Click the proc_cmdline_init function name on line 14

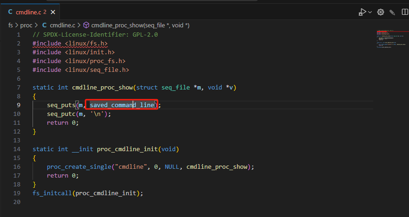click(127, 149)
